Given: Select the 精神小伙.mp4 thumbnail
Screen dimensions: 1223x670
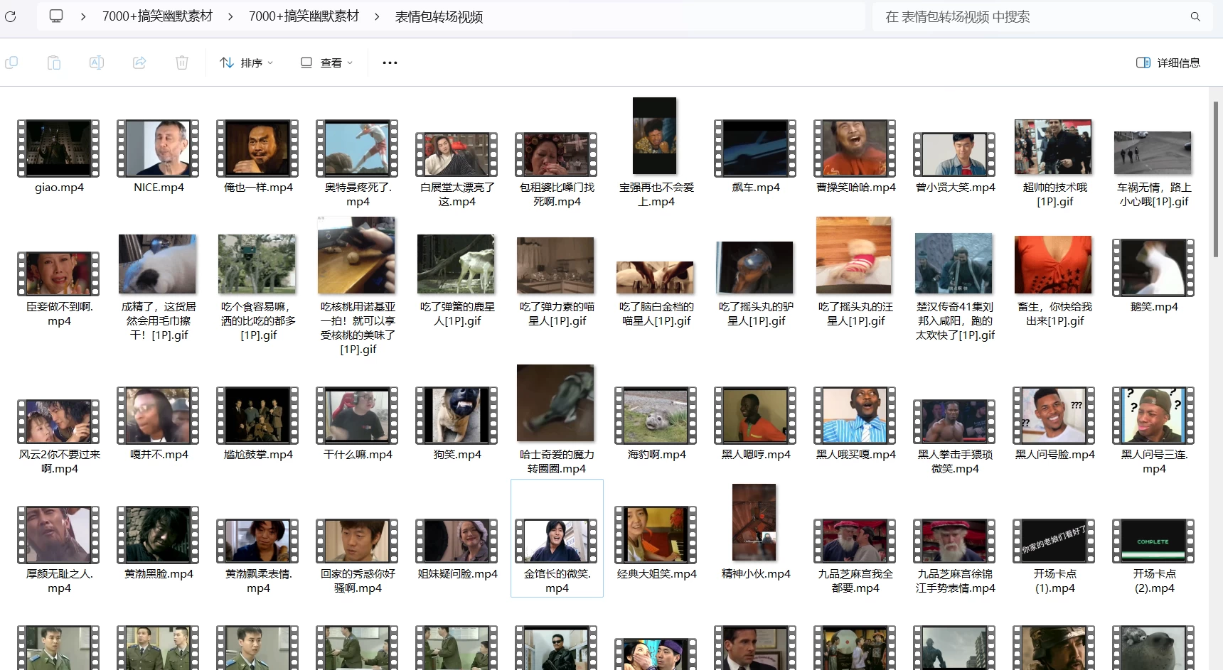Looking at the screenshot, I should point(754,522).
